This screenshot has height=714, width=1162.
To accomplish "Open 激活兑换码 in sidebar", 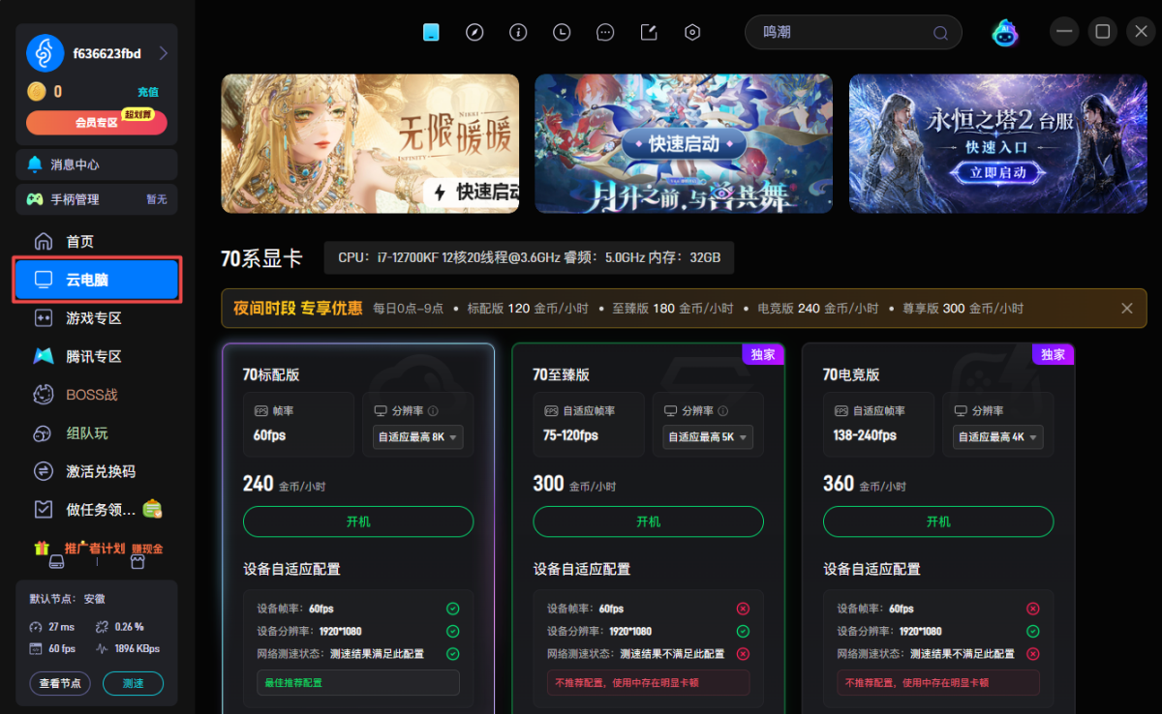I will [97, 471].
